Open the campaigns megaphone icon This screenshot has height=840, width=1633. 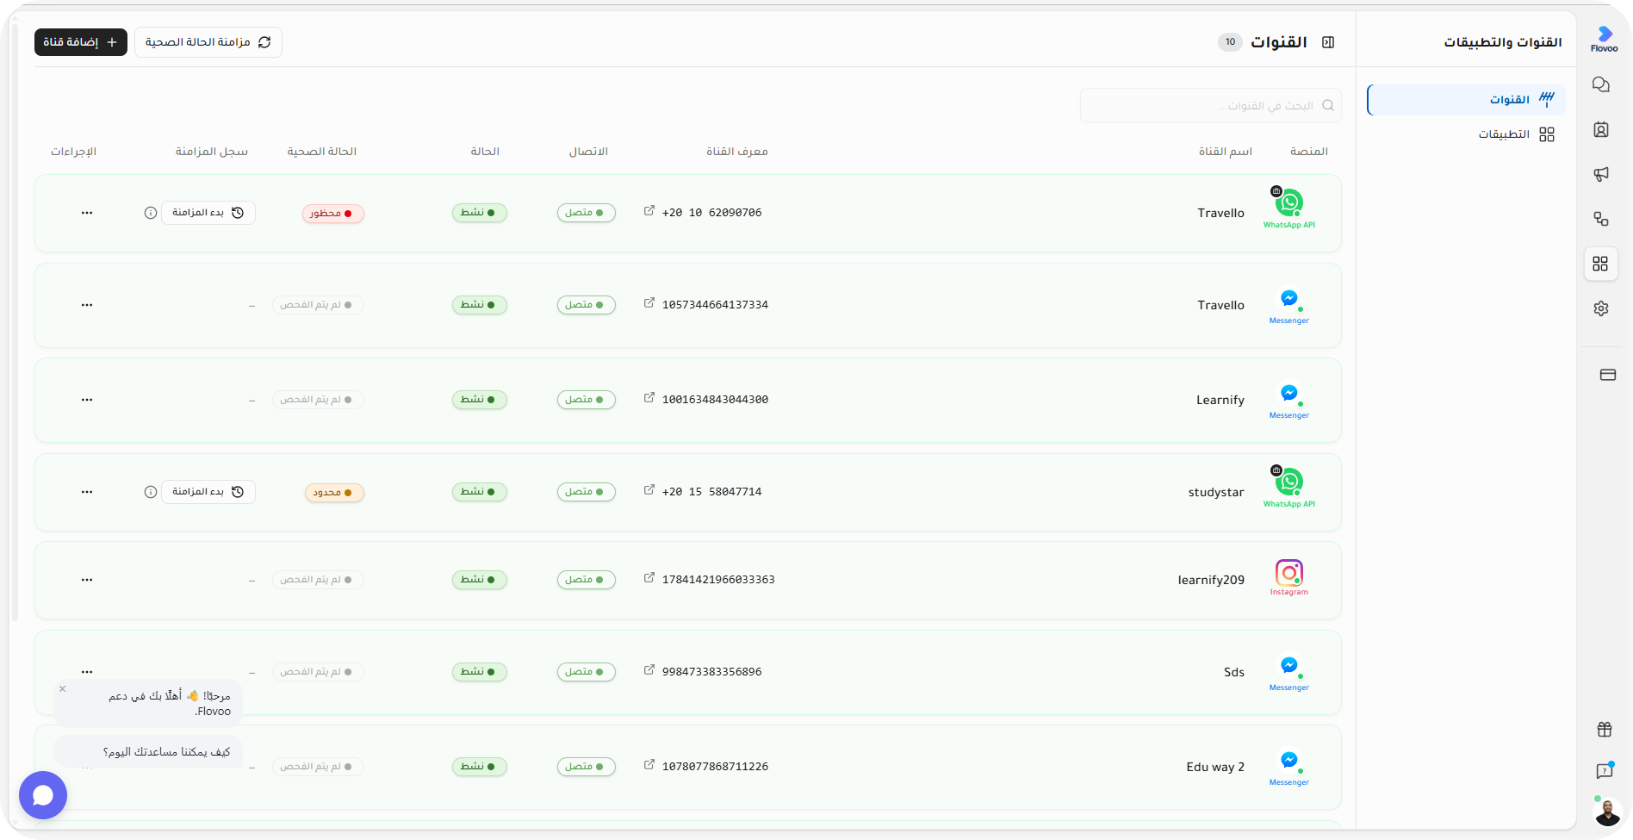pyautogui.click(x=1601, y=174)
